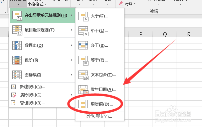The width and height of the screenshot is (202, 127).
Task: Expand arrow beside 图标集(I)
Action: click(x=71, y=75)
